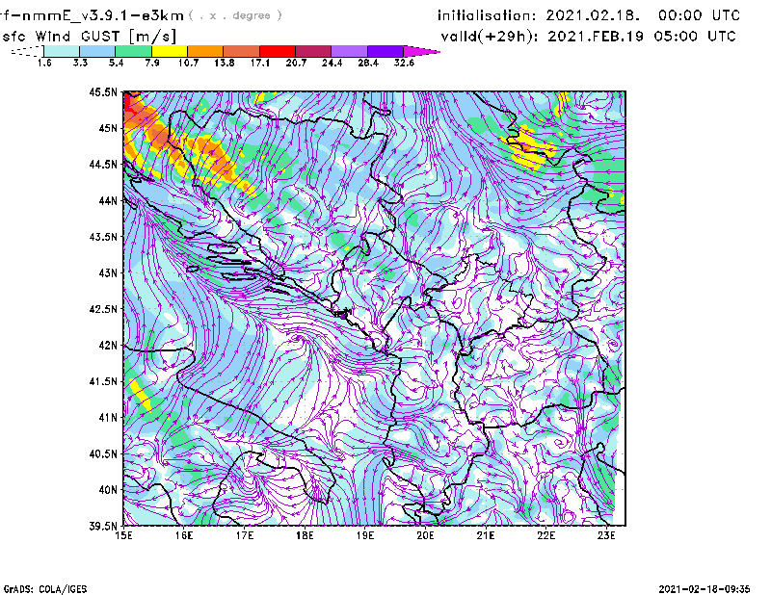Click the 44N latitude label

[x=108, y=200]
